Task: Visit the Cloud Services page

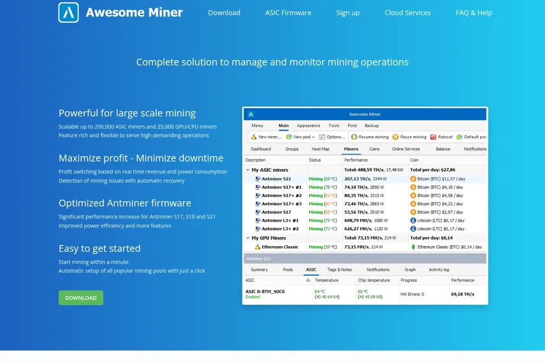Action: (x=408, y=13)
